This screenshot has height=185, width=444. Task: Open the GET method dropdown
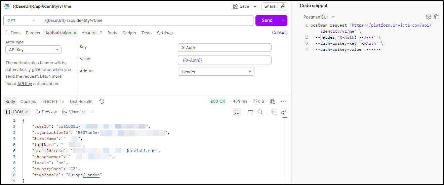(21, 21)
